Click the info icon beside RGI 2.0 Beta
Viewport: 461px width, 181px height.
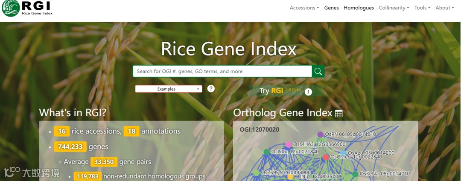pyautogui.click(x=308, y=92)
